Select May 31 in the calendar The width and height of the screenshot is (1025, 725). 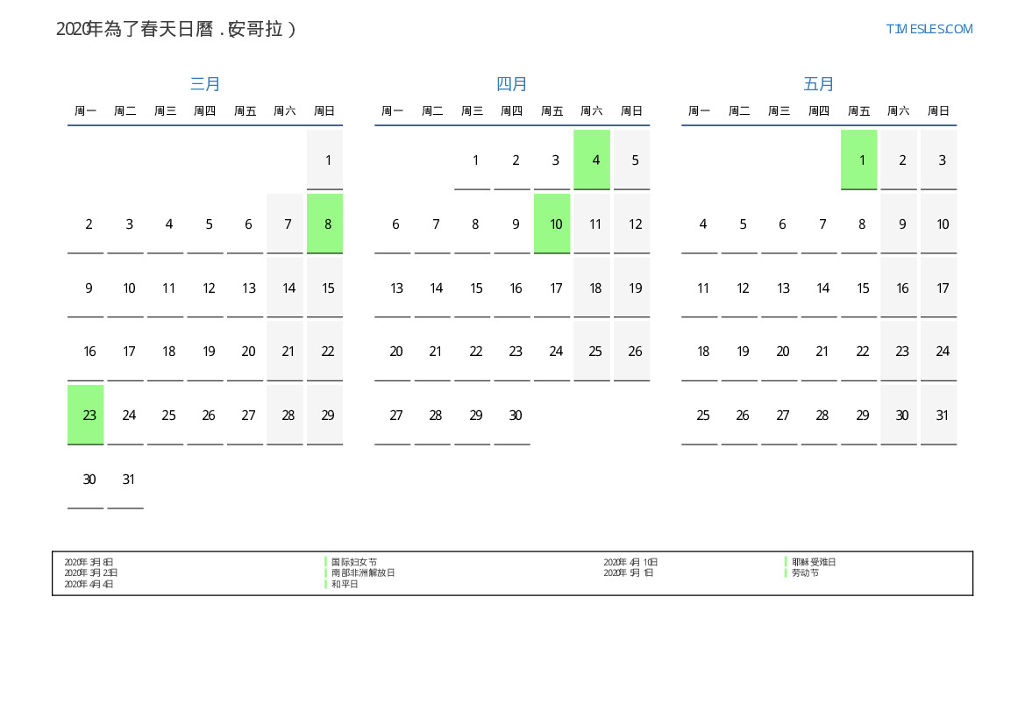942,416
